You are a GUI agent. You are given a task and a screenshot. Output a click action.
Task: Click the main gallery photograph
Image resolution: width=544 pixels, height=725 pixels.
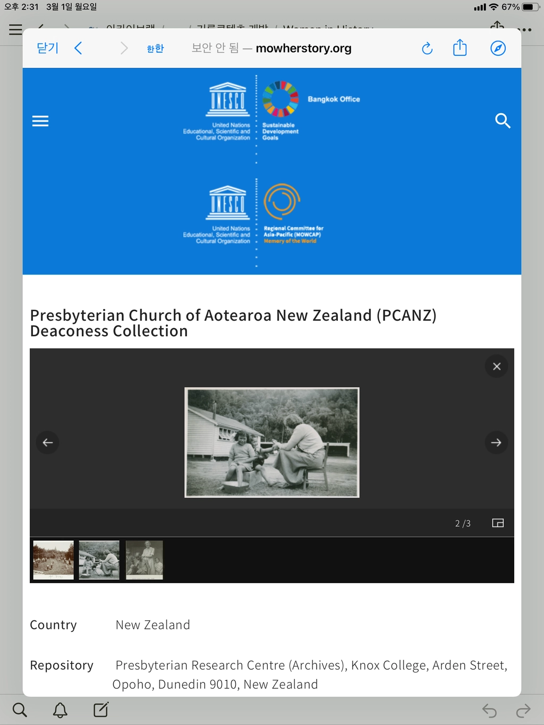[272, 442]
